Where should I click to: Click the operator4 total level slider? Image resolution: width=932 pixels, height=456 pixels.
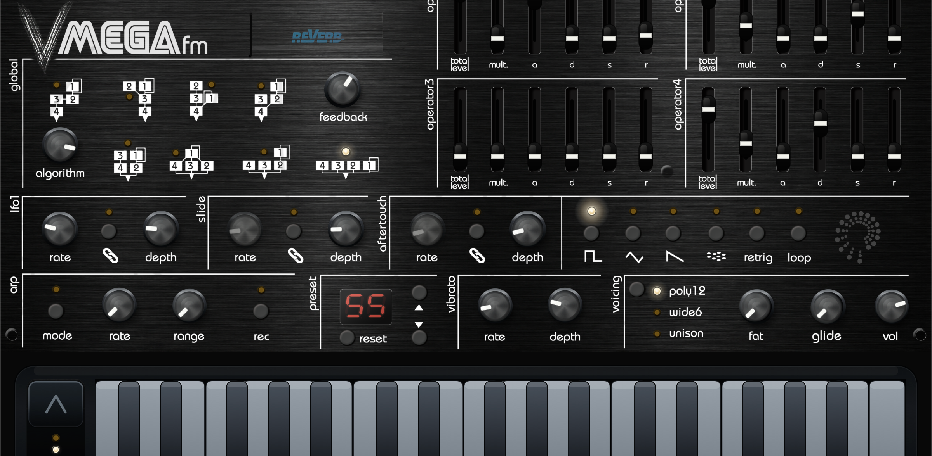pyautogui.click(x=709, y=130)
